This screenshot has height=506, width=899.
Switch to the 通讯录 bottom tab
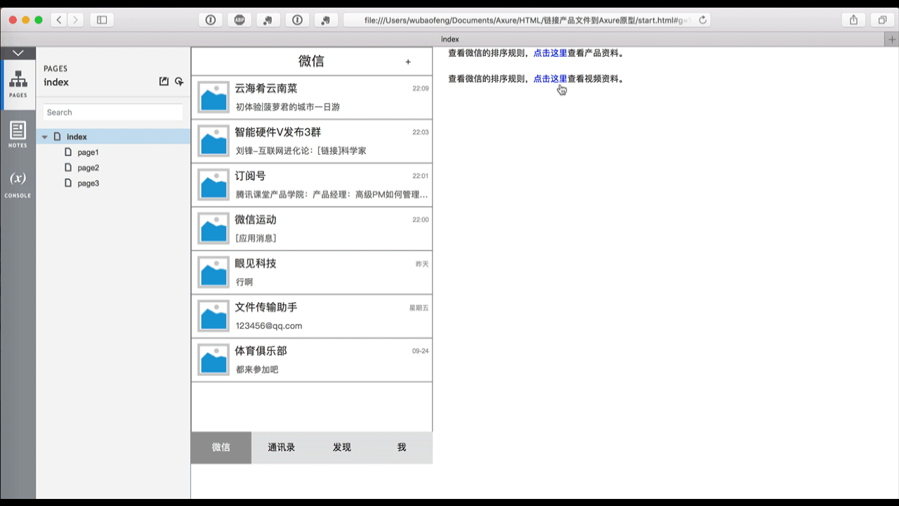click(281, 448)
